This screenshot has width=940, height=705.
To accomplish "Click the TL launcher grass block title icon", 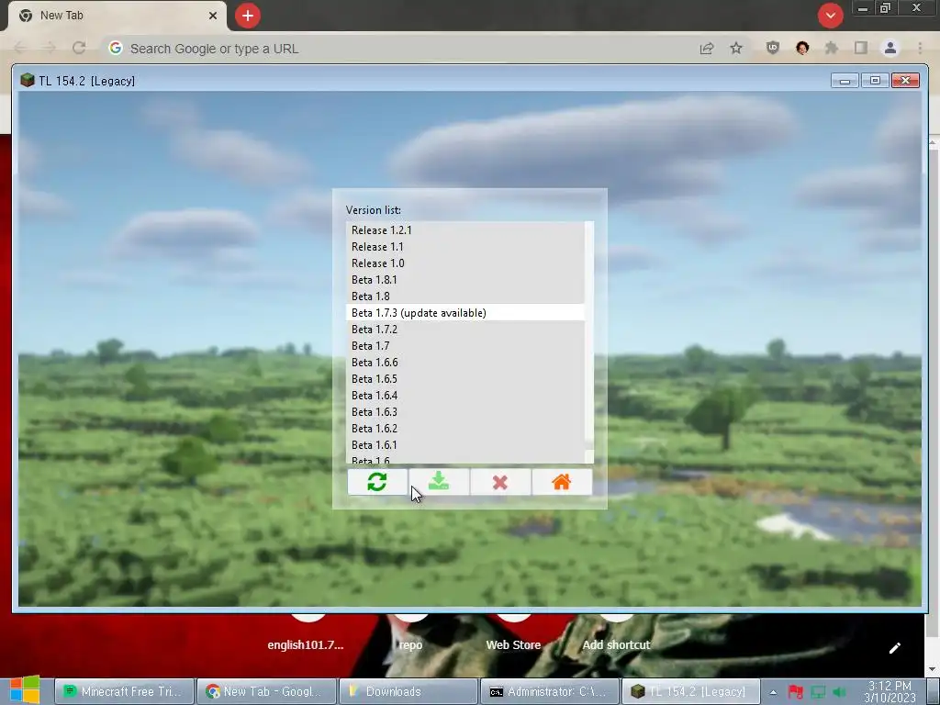I will (27, 81).
